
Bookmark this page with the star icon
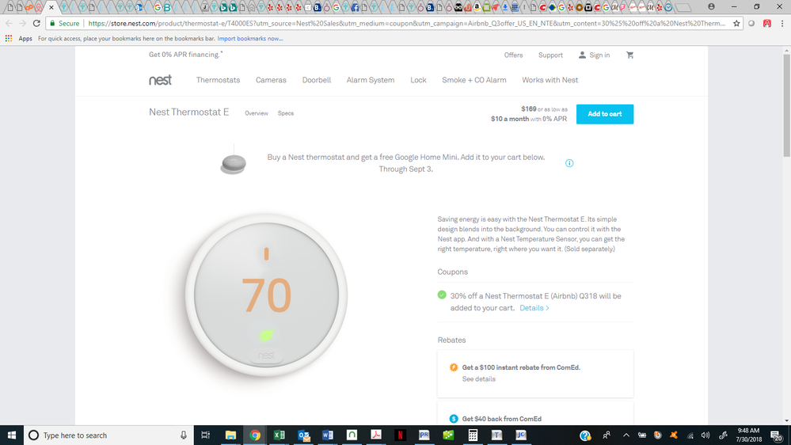coord(737,24)
